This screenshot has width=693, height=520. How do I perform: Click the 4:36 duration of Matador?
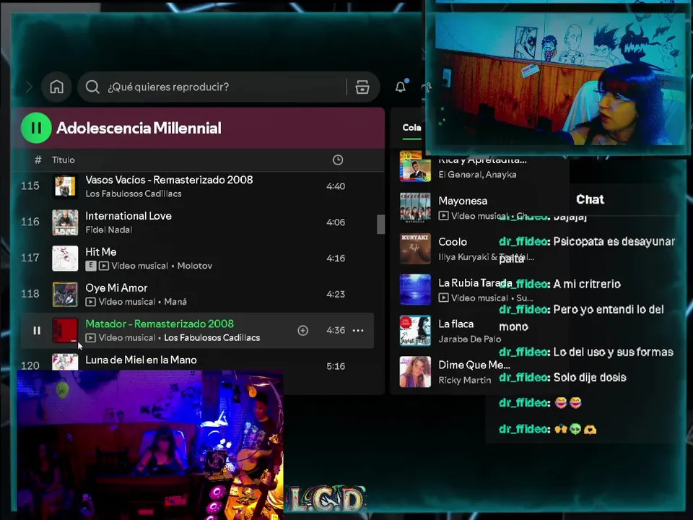(336, 330)
